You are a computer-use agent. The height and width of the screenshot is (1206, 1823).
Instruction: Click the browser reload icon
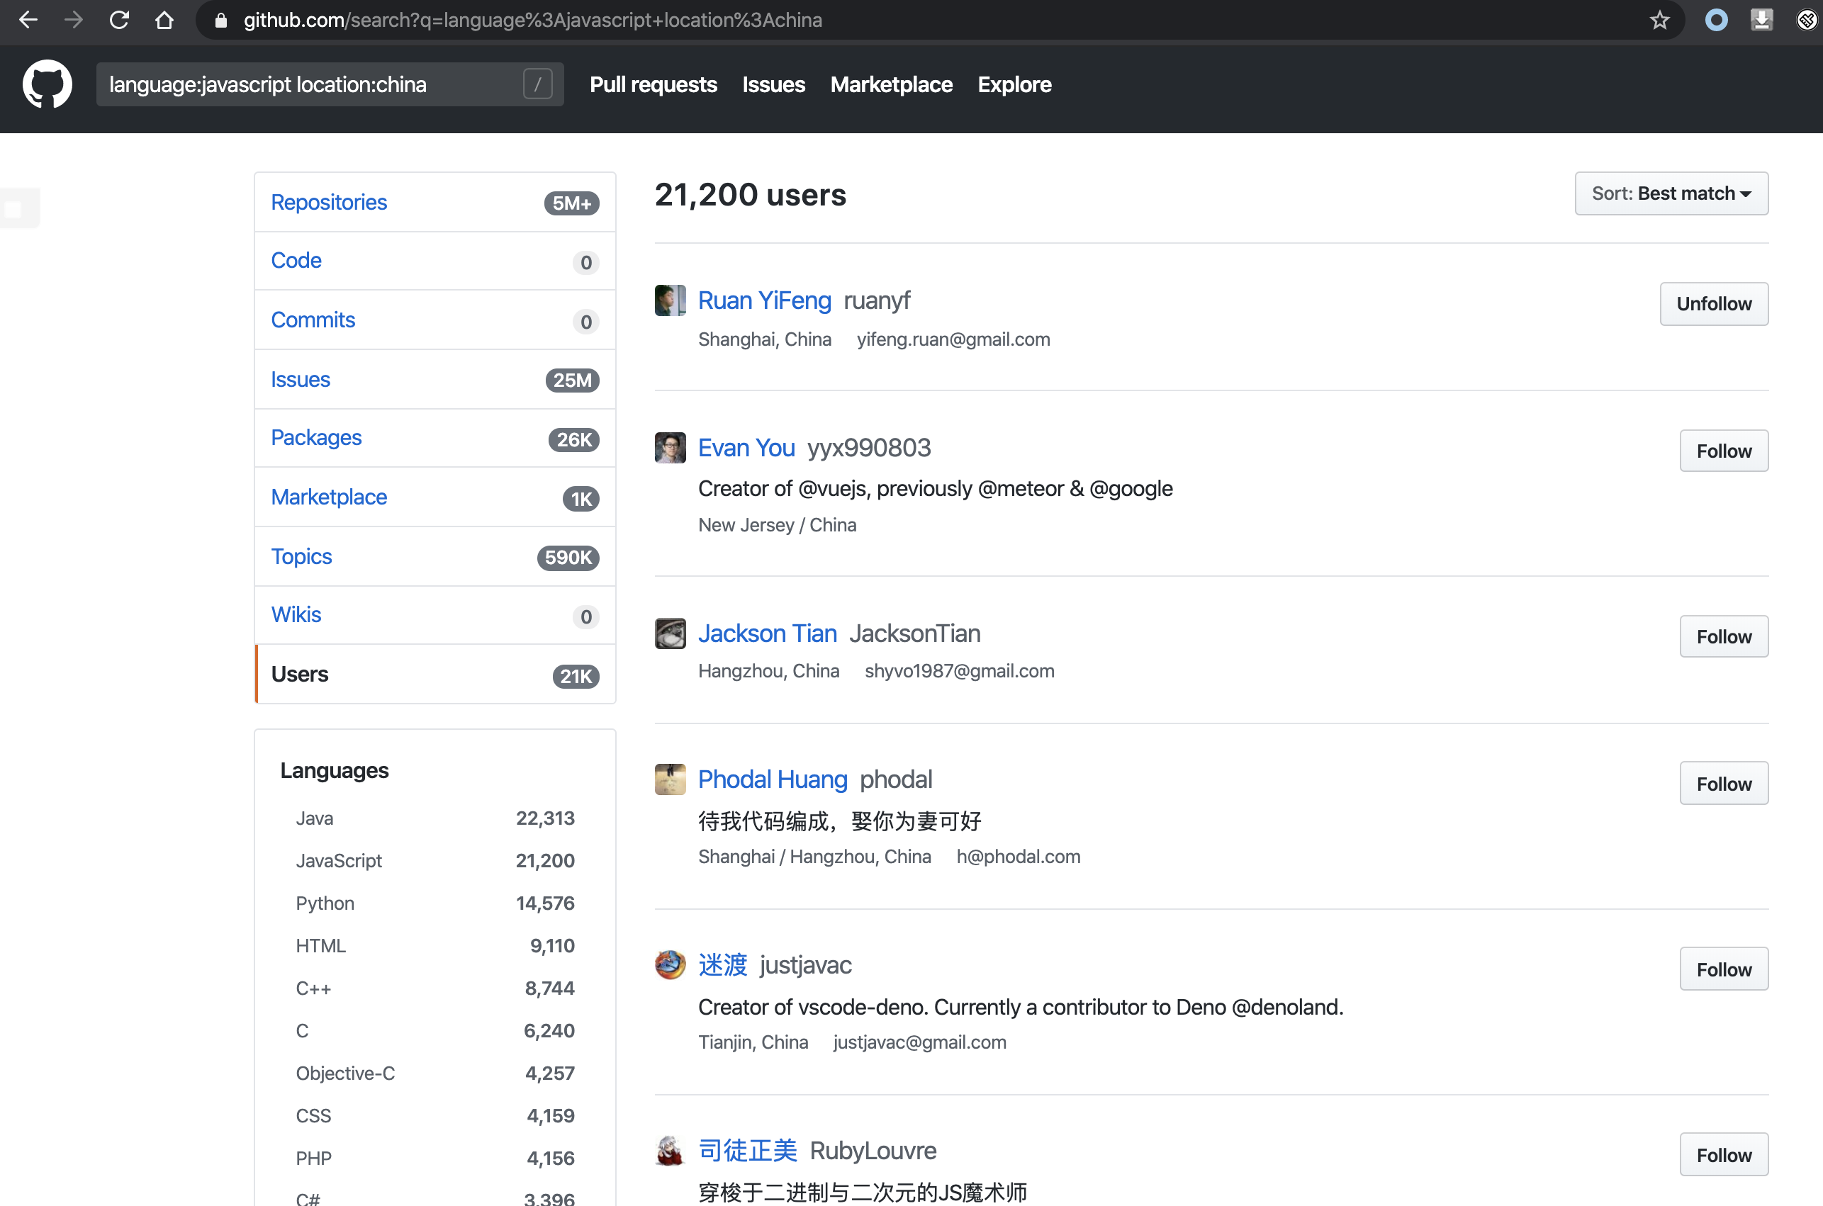119,20
